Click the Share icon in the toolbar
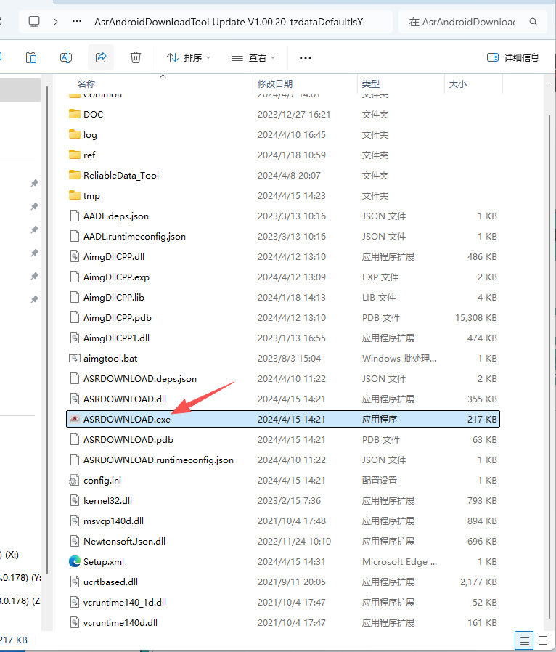The image size is (556, 652). [x=101, y=57]
